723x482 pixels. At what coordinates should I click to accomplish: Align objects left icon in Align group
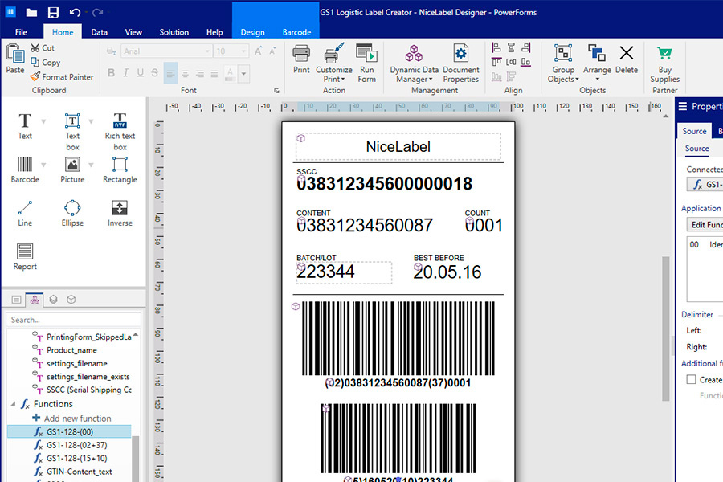pos(496,47)
